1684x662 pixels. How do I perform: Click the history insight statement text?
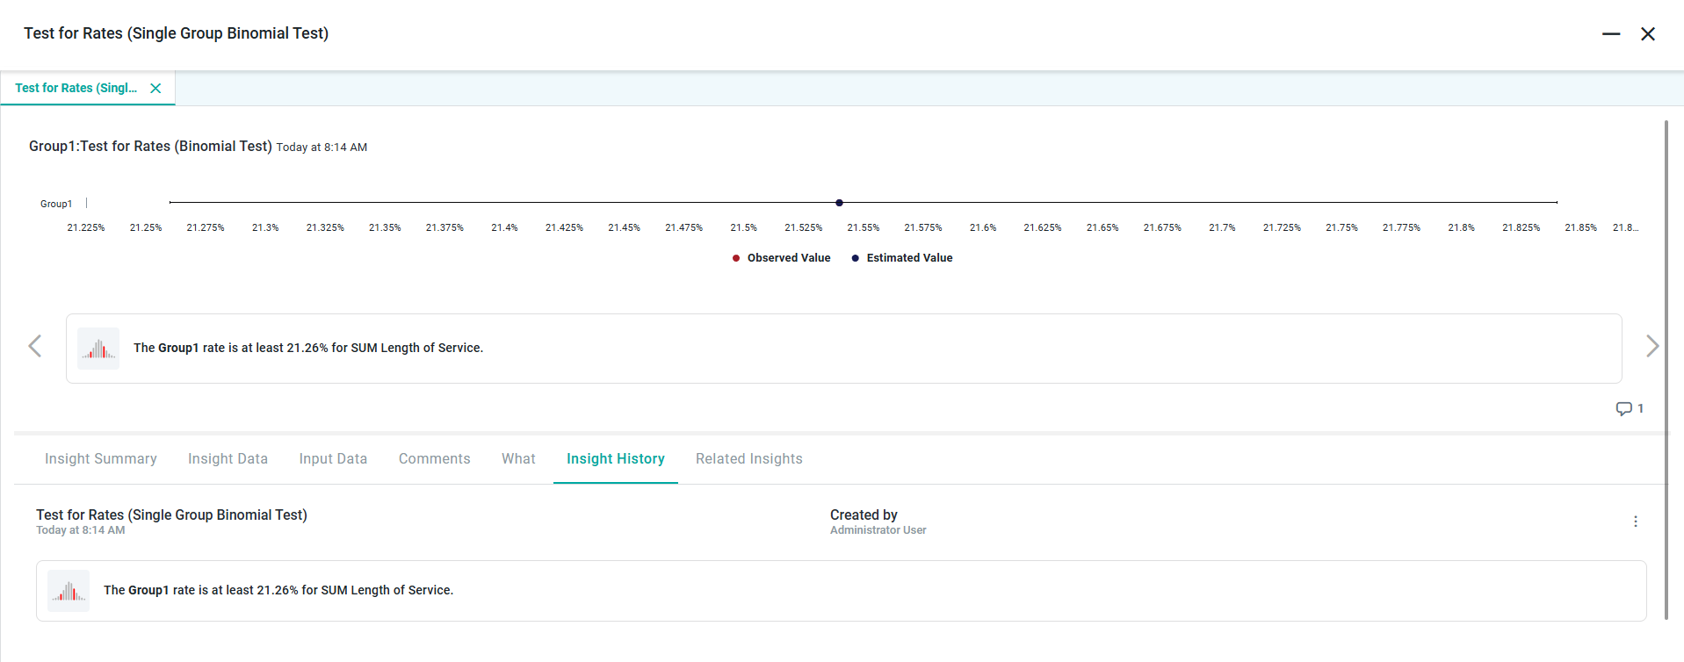coord(278,591)
